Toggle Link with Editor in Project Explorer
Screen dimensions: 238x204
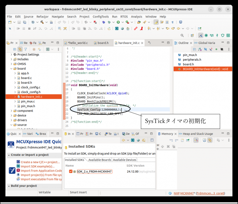20,49
